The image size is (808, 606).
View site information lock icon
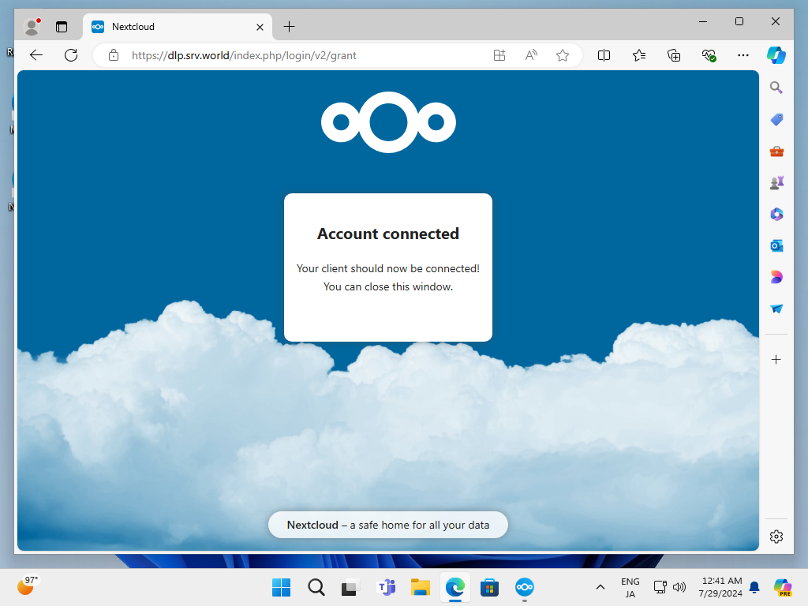coord(114,55)
